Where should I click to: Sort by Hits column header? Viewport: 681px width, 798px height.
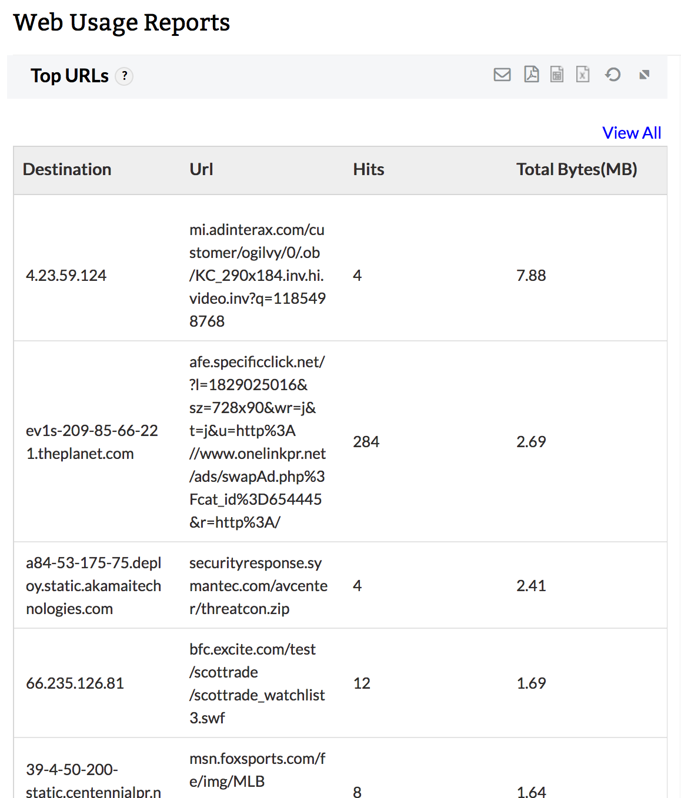368,169
